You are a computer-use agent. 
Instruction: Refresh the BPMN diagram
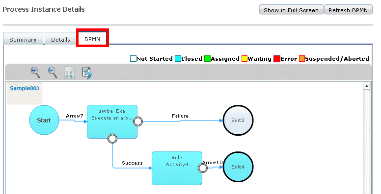tap(348, 10)
